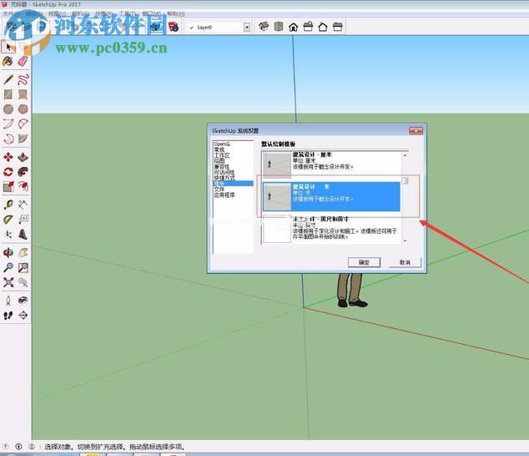Click the Walk footprints tool
The image size is (529, 456).
click(x=8, y=315)
